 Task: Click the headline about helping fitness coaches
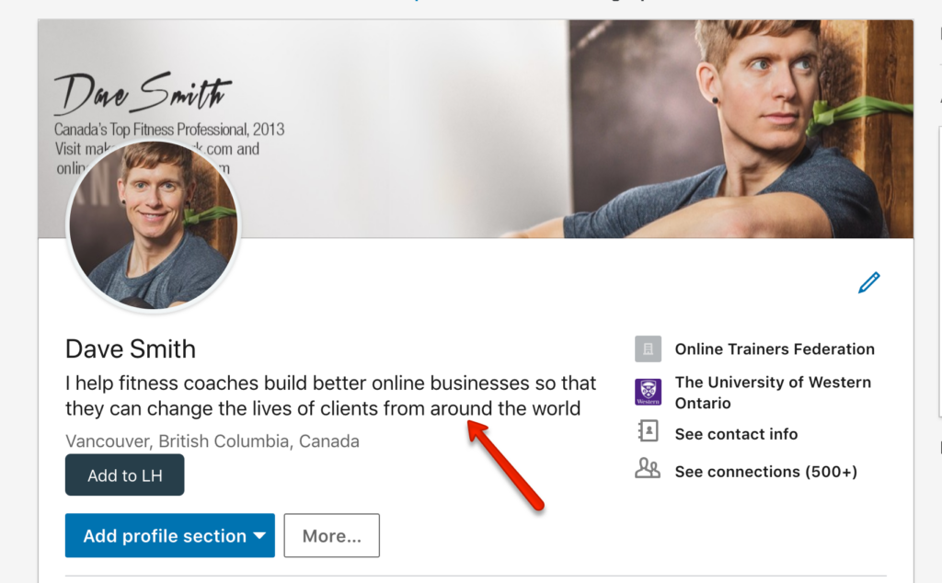point(330,395)
